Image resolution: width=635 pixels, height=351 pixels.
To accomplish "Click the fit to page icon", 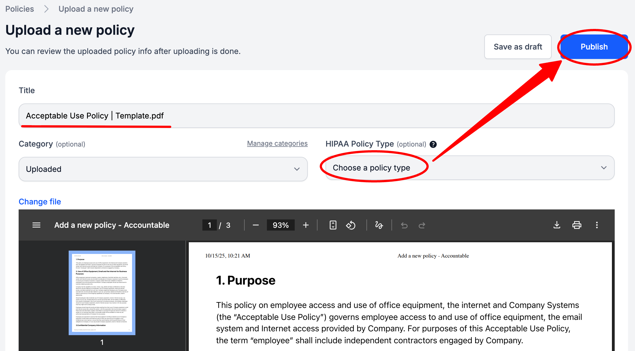I will coord(333,225).
